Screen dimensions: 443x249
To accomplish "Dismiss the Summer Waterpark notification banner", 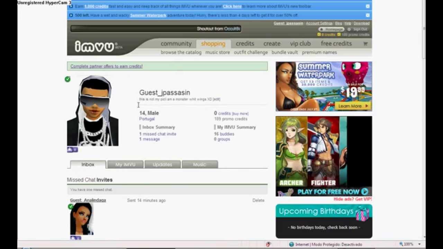I will (x=368, y=15).
